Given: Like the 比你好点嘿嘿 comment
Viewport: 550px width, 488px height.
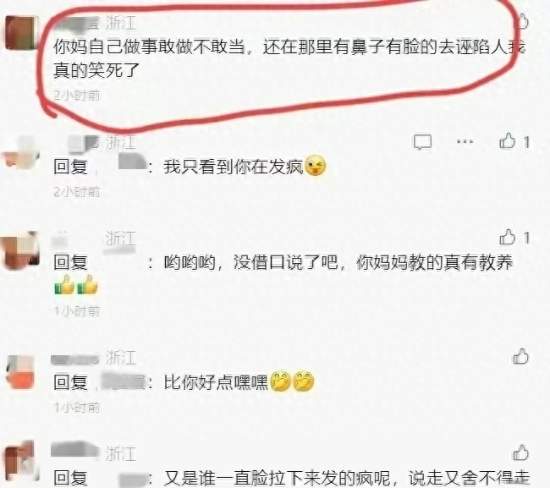Looking at the screenshot, I should 521,357.
